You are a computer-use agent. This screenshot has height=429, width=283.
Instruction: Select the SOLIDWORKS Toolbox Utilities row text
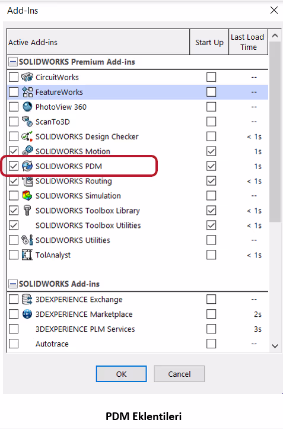tap(88, 225)
